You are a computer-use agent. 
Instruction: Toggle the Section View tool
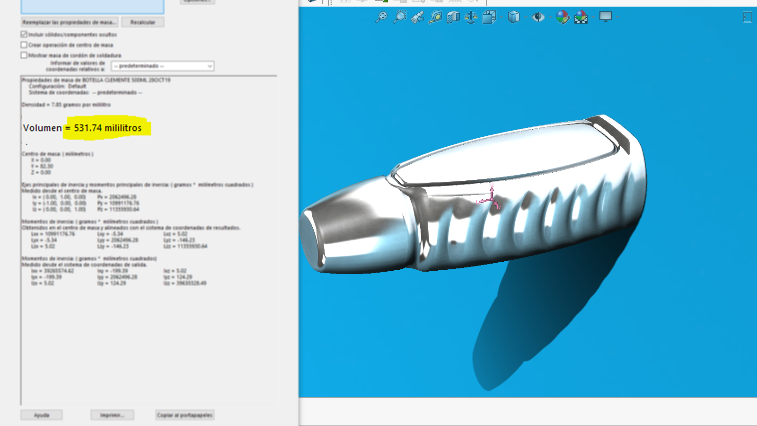[x=453, y=18]
